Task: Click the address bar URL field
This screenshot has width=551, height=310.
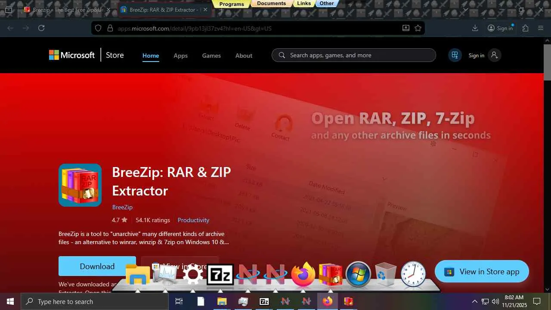Action: 257,28
